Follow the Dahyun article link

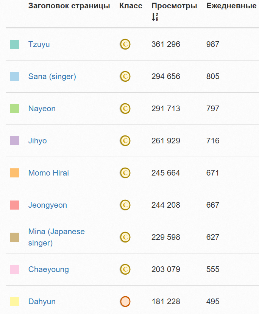coord(42,302)
